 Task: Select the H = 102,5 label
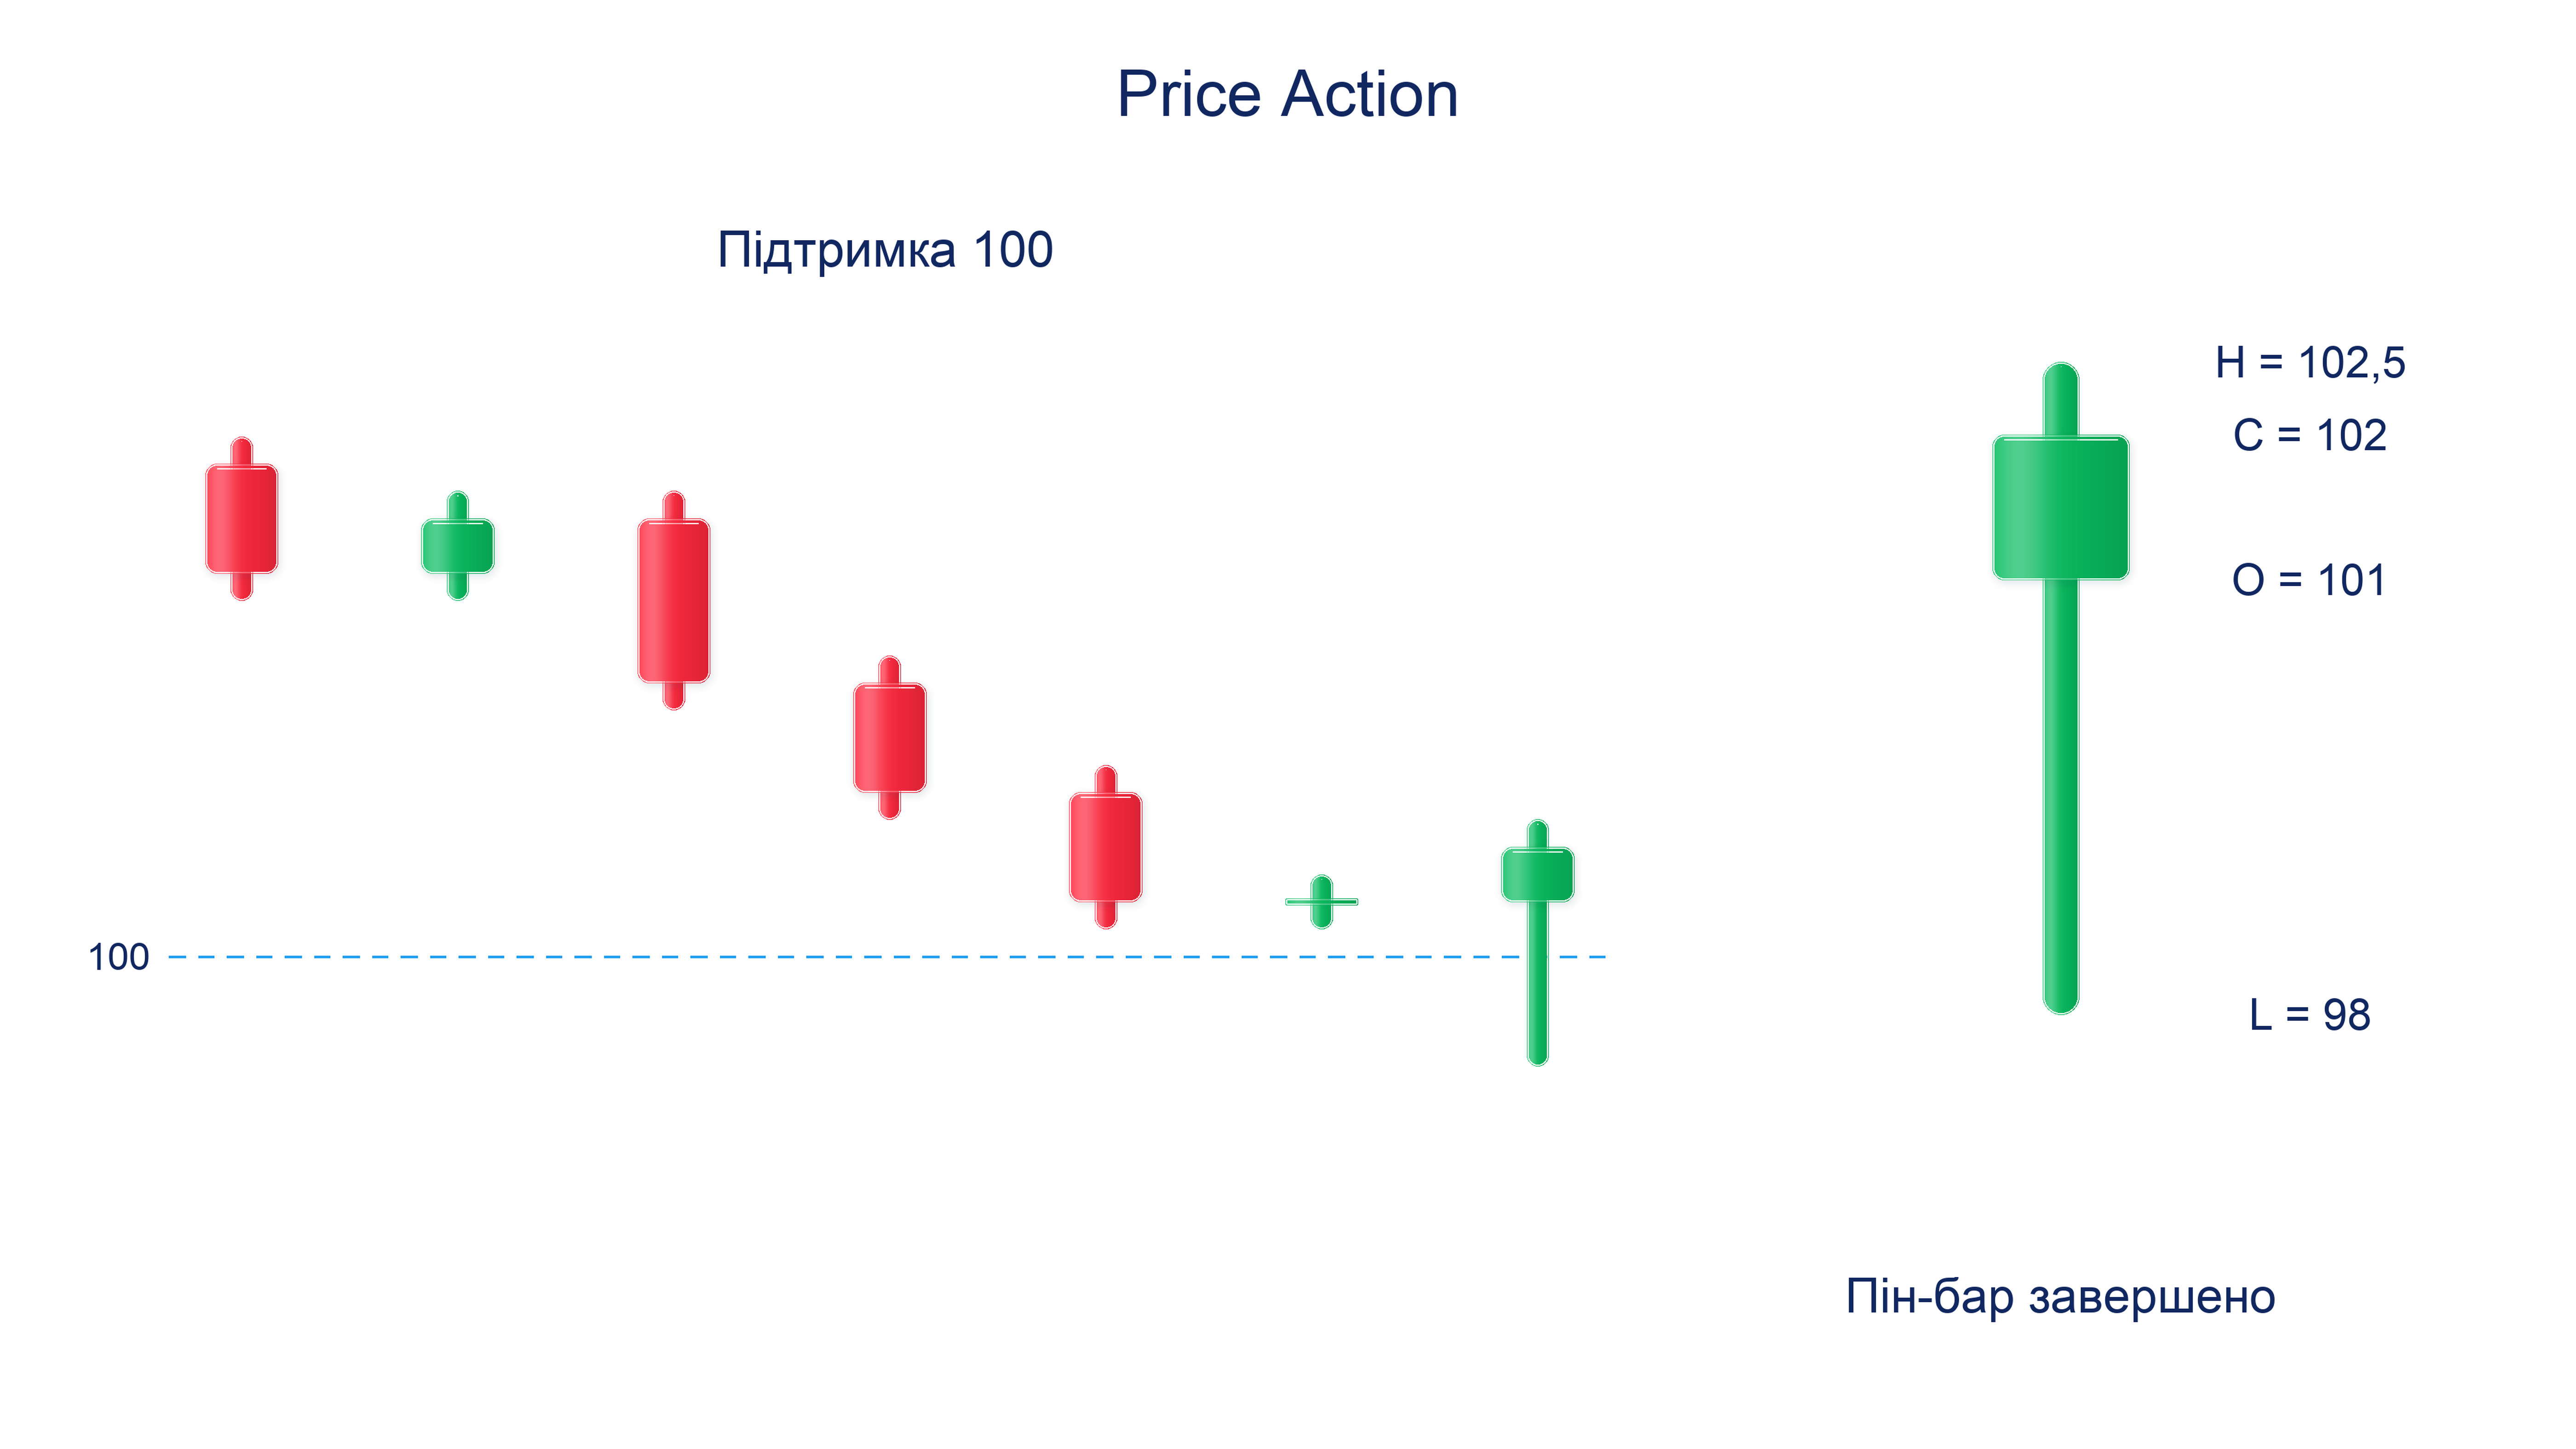point(2310,362)
